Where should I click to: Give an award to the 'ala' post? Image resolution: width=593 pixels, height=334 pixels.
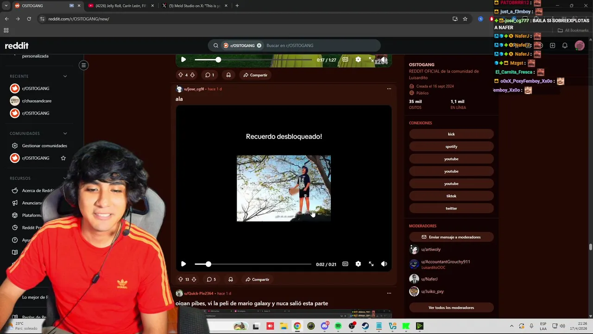(x=230, y=279)
